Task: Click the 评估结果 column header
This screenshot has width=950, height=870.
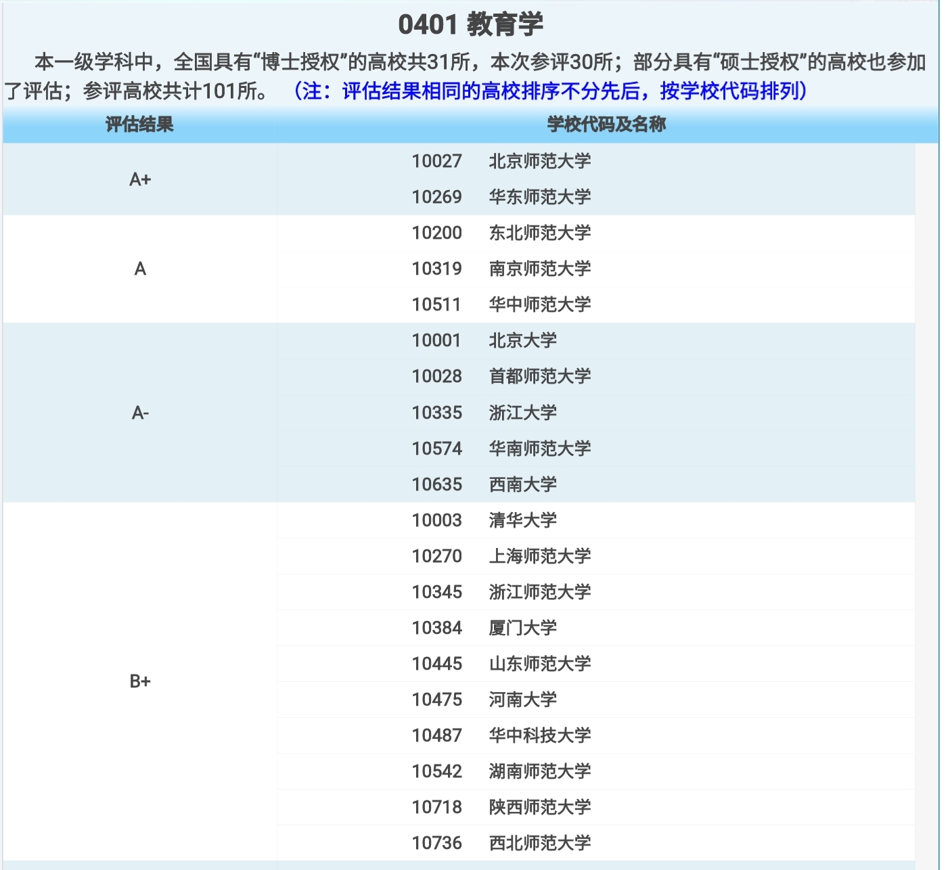Action: [139, 124]
